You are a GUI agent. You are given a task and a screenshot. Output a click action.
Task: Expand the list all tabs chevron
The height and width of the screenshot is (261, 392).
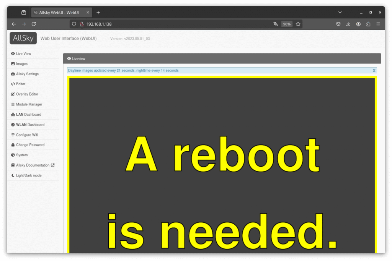340,13
